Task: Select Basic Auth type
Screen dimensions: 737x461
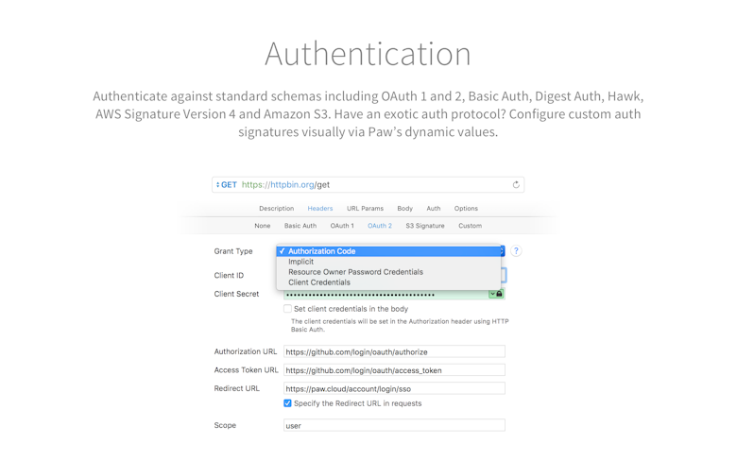Action: click(x=300, y=226)
